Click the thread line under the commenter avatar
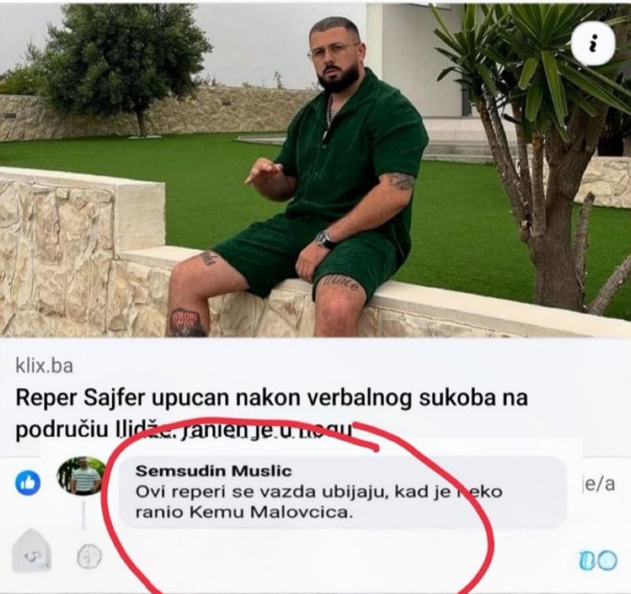 [x=82, y=514]
